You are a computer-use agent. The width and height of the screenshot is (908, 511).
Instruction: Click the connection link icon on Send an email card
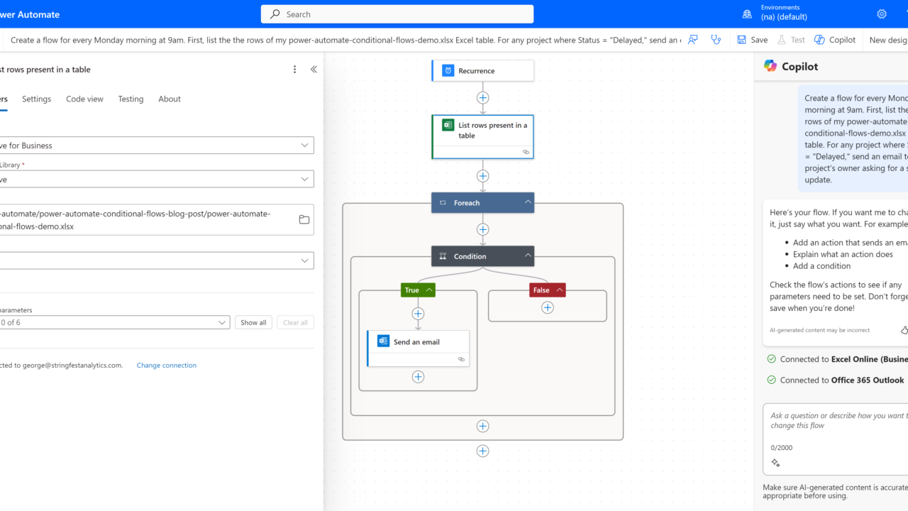click(461, 360)
